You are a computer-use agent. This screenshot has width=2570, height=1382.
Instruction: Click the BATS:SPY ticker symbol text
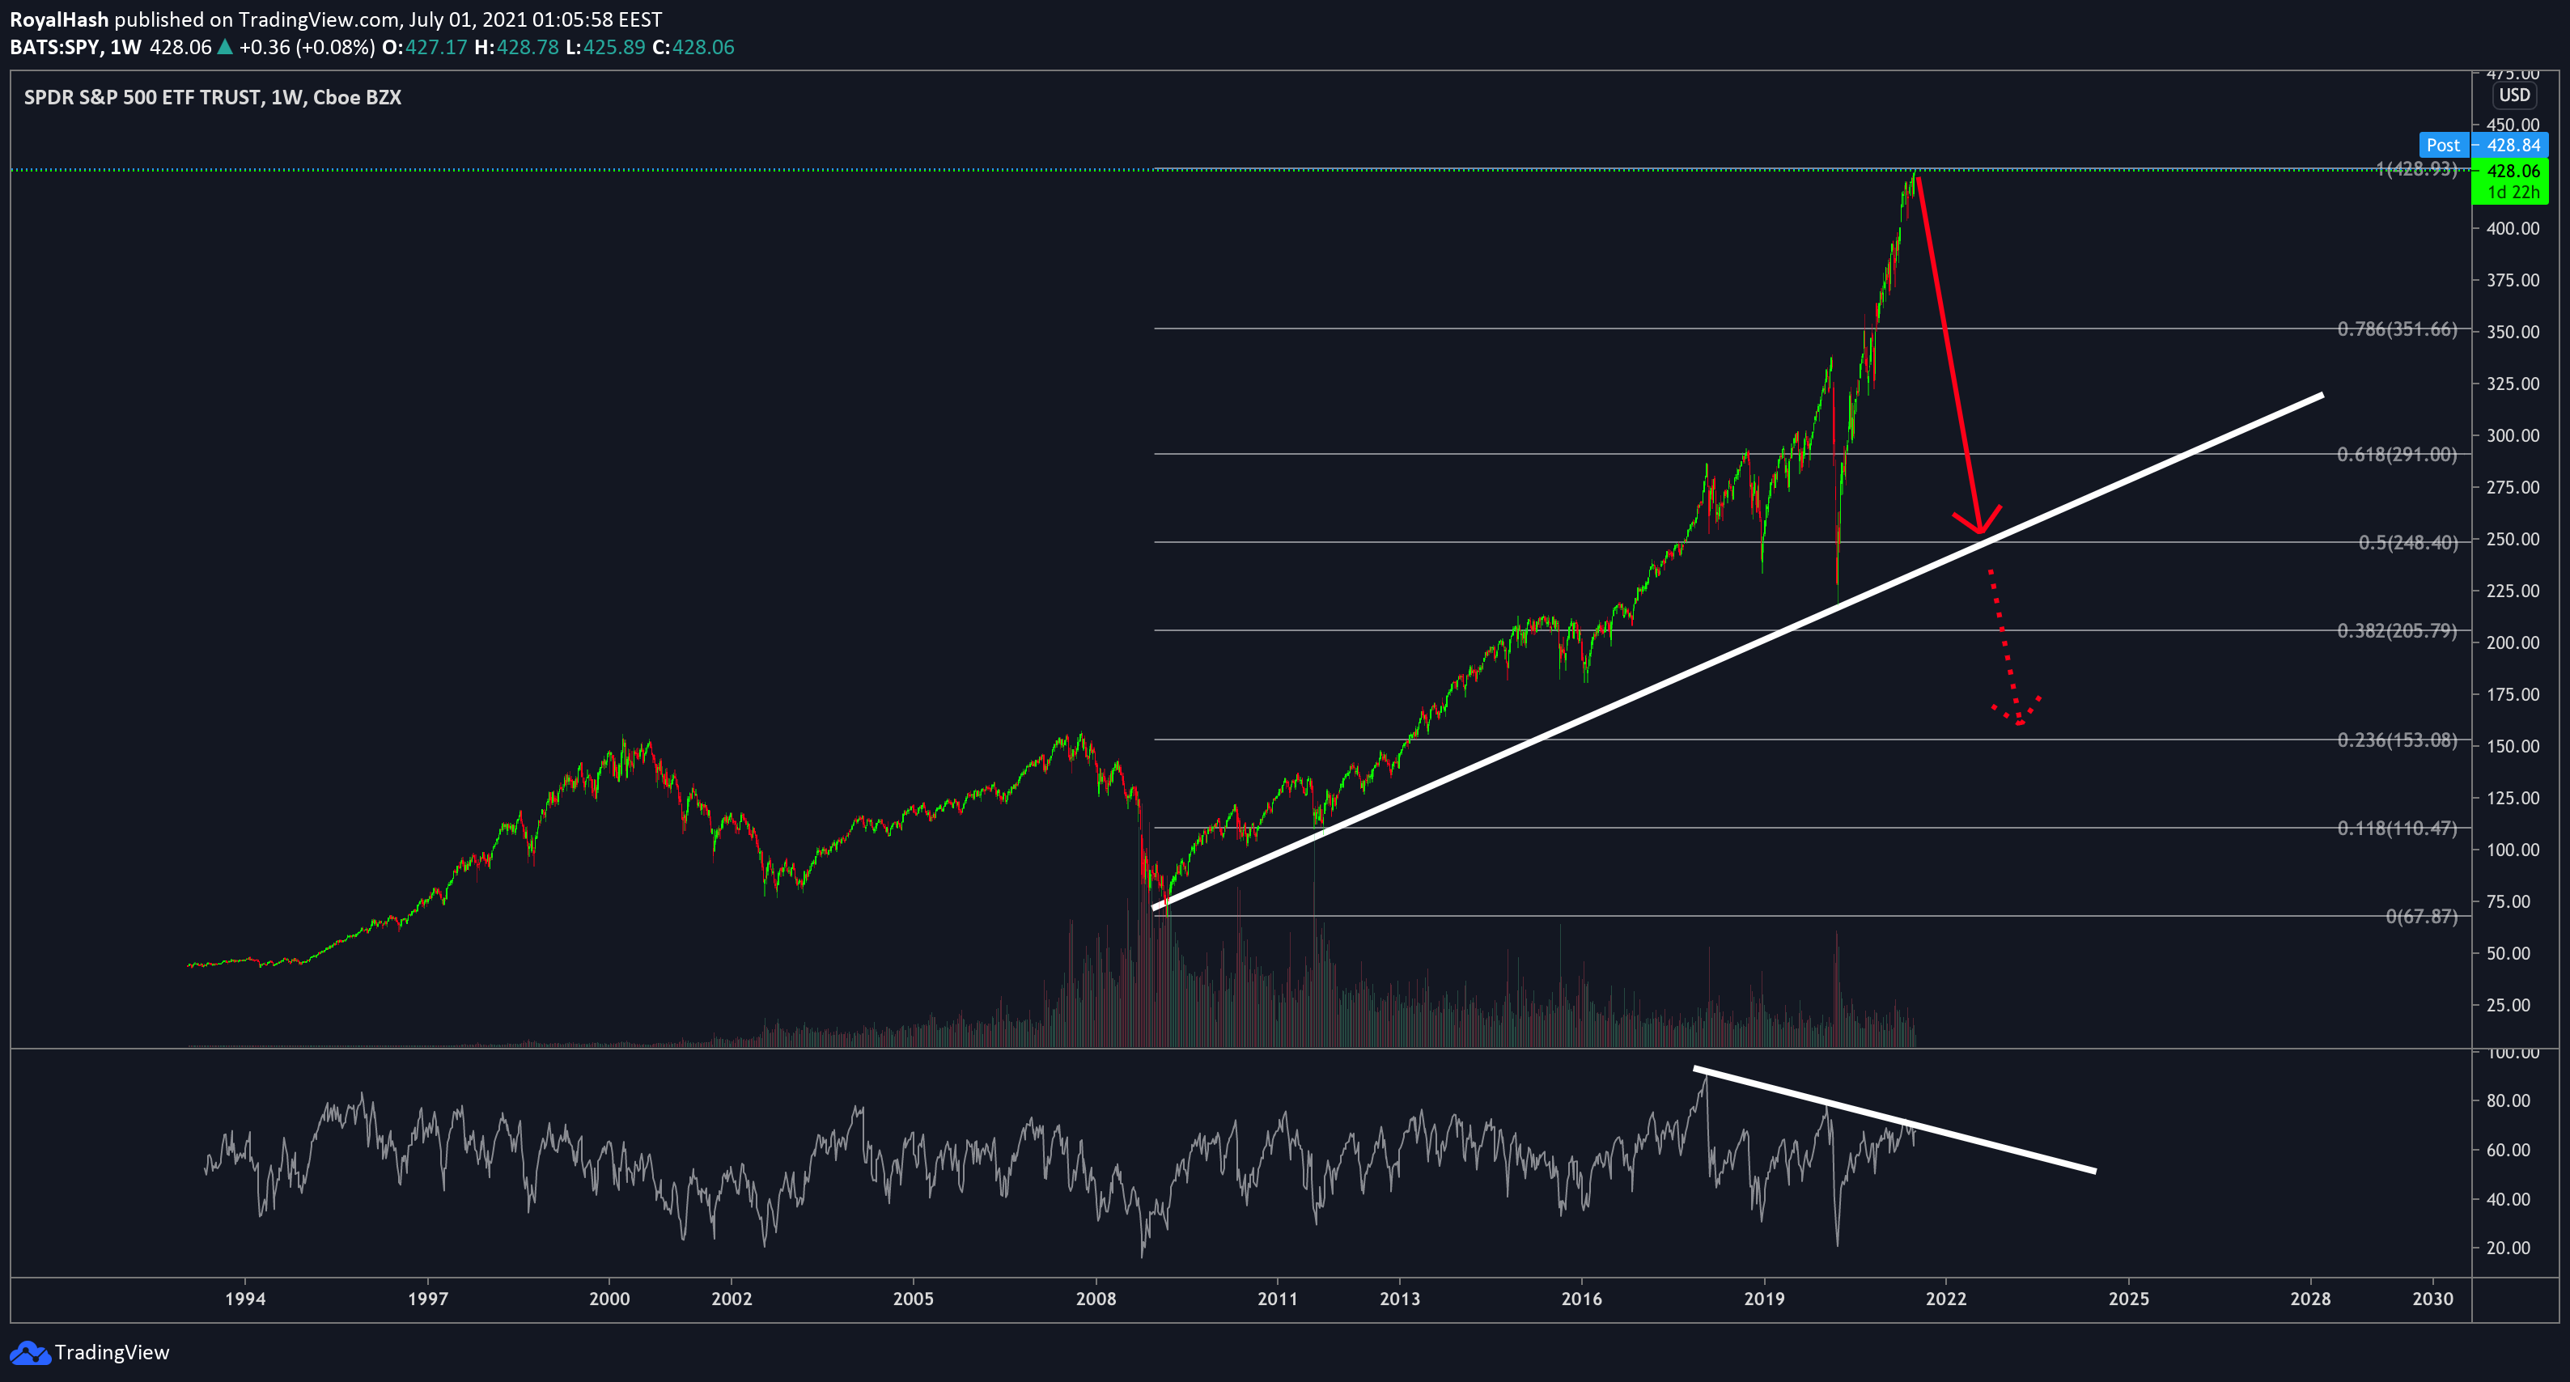[x=54, y=47]
